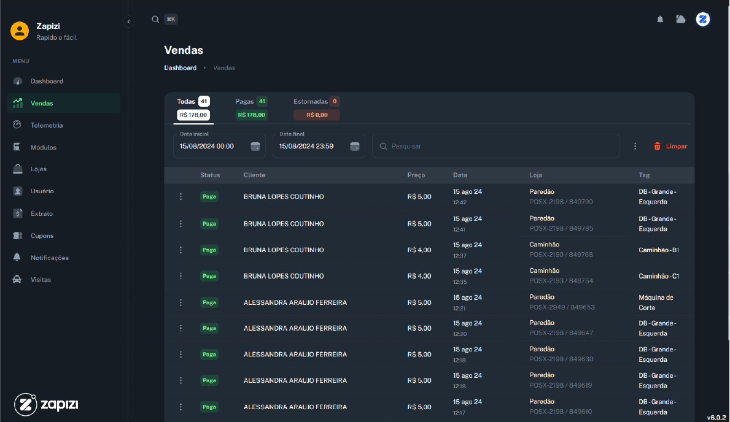Open the Zapizi profile avatar in the top-right
730x422 pixels.
pos(702,19)
